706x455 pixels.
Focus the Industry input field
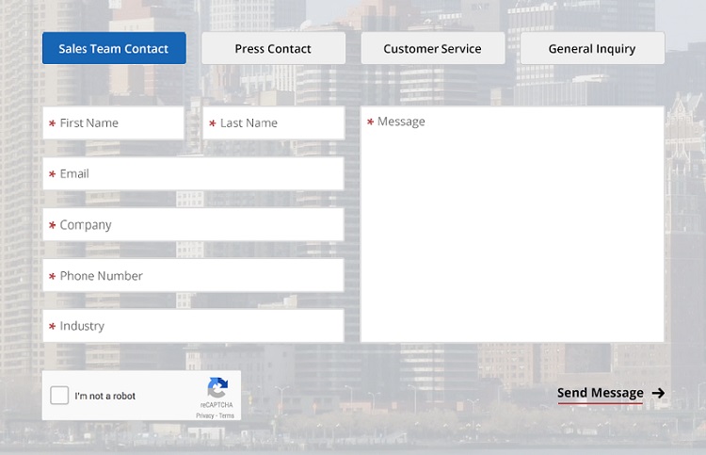click(193, 327)
